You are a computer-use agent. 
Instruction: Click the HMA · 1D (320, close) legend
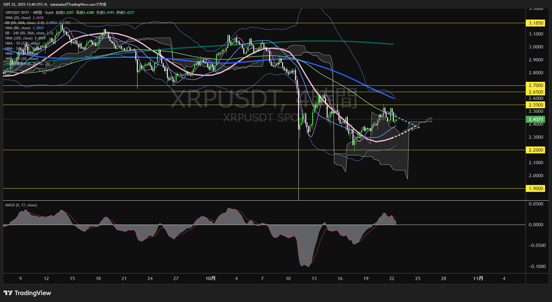23,43
